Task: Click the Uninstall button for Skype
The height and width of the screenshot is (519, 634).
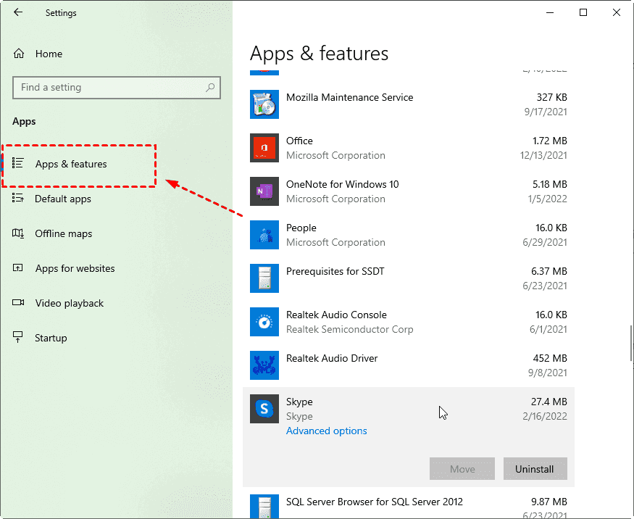Action: click(535, 469)
